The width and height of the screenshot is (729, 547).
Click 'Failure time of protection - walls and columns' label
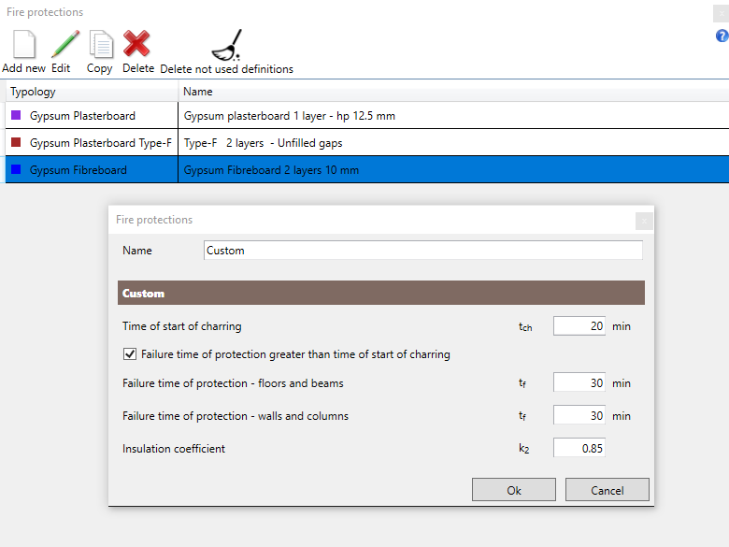236,415
